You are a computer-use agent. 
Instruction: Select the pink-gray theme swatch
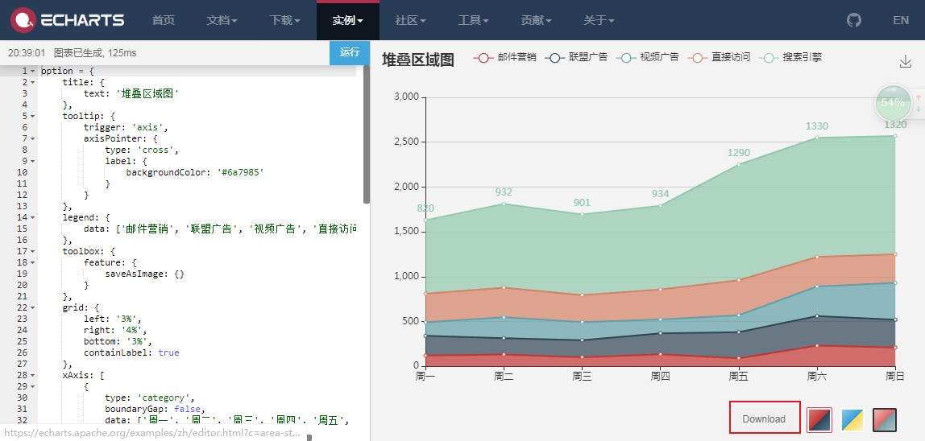click(884, 420)
